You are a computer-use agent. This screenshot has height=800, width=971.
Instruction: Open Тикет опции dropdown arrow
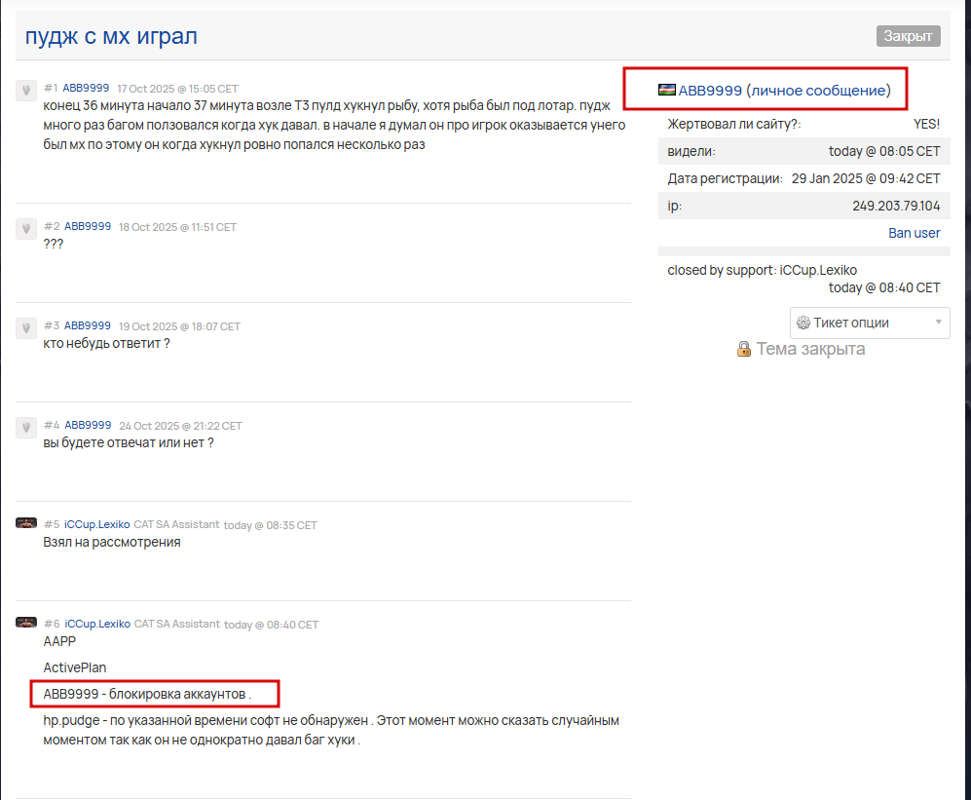tap(938, 323)
